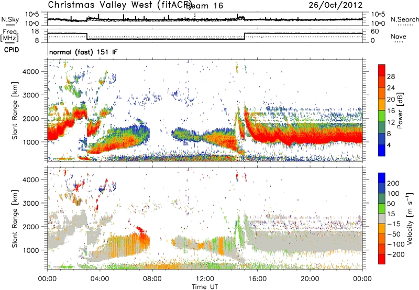Click the "16:00" time tick label

(257, 279)
